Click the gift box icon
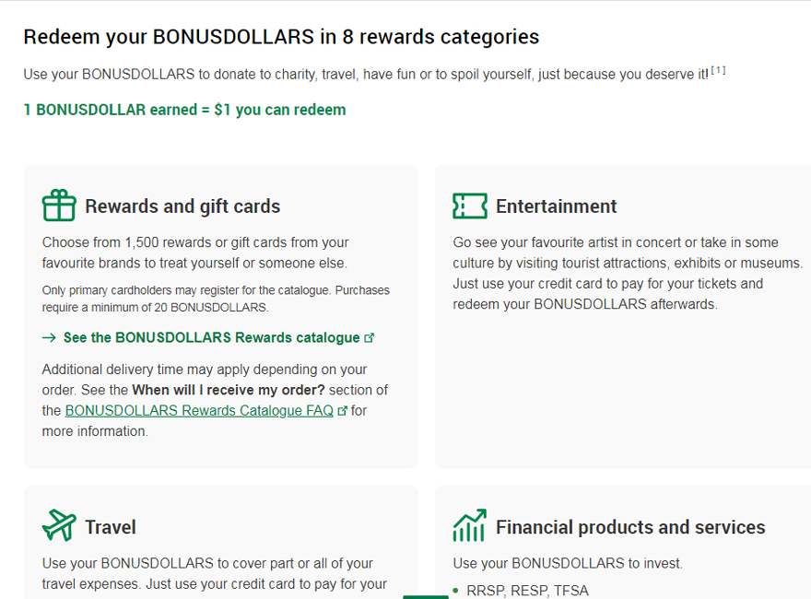This screenshot has width=811, height=599. tap(59, 206)
